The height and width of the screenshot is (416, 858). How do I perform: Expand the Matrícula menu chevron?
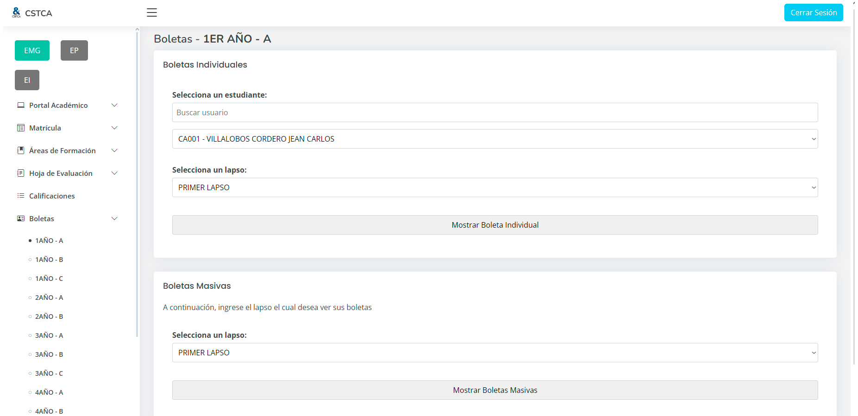pos(114,128)
